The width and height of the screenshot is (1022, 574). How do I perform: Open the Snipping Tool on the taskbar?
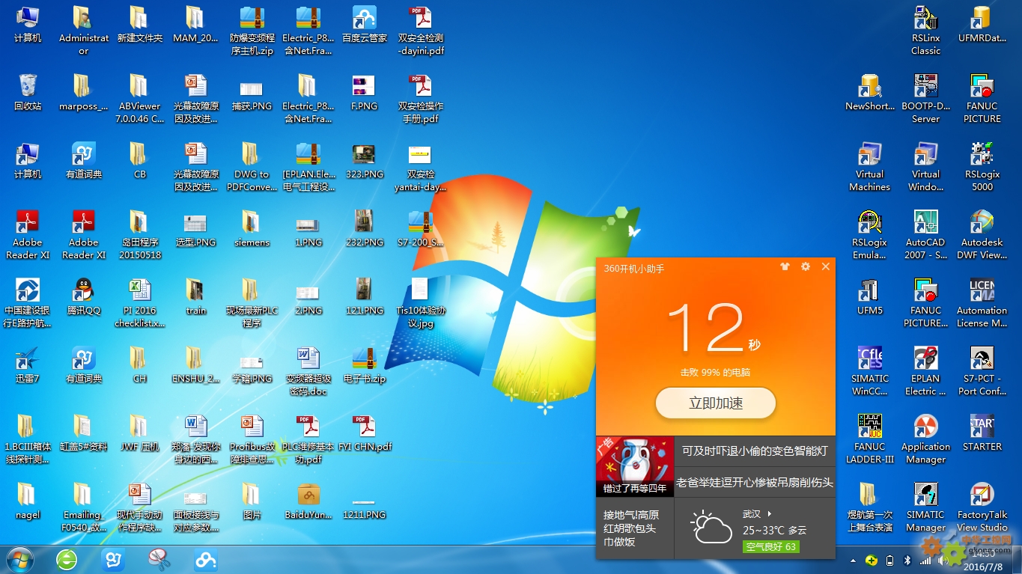159,559
